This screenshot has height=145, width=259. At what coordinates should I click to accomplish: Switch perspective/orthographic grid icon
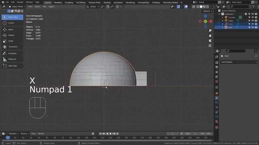(210, 46)
